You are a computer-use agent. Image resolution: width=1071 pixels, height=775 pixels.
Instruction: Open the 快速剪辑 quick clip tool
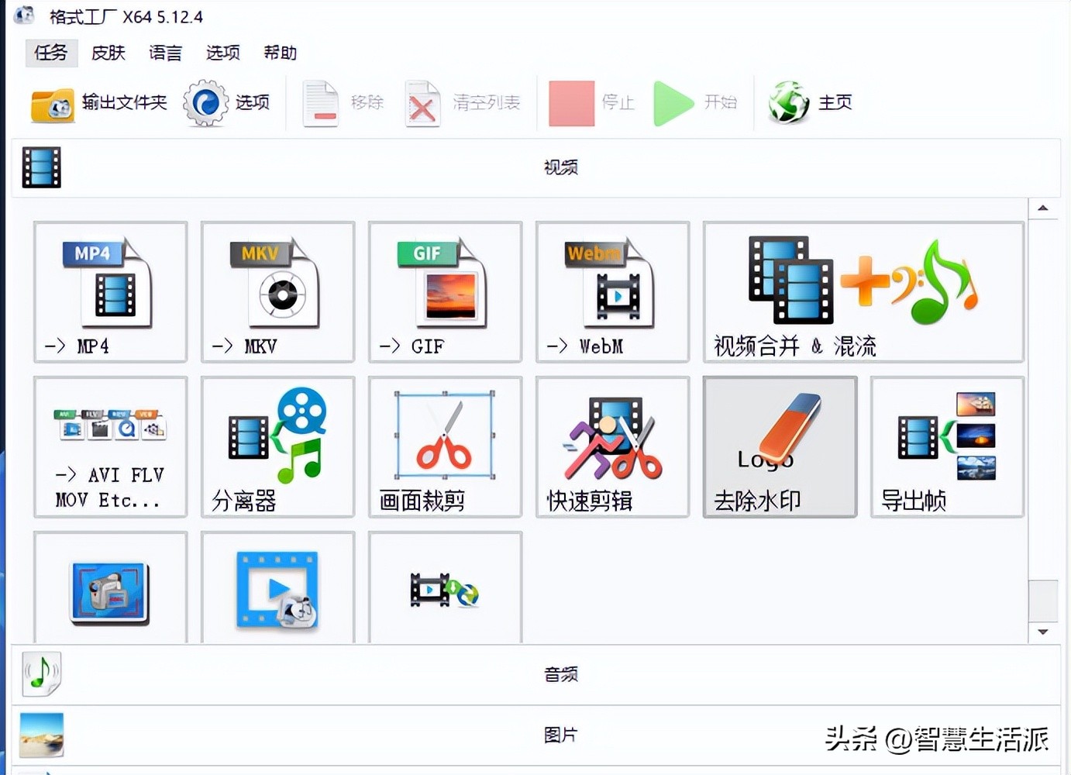click(x=611, y=447)
